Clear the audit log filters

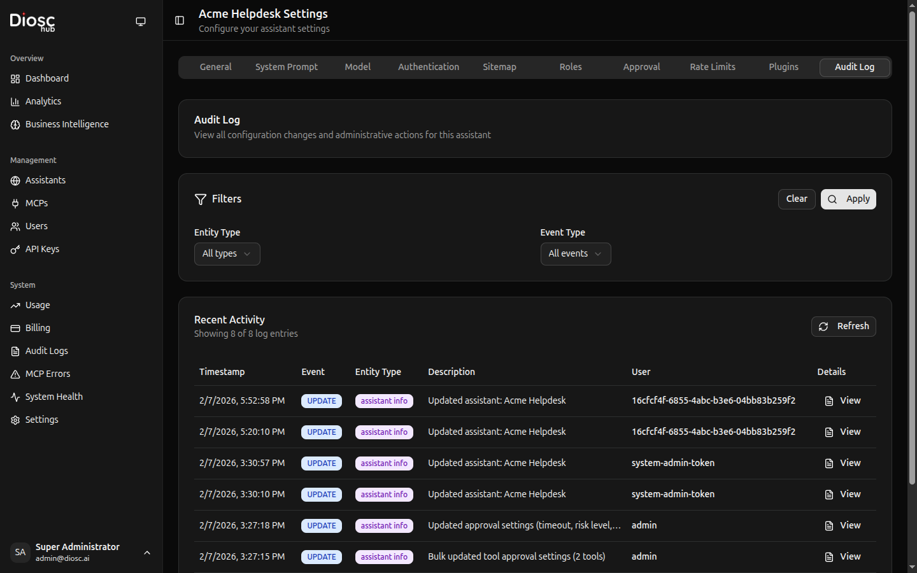(796, 199)
